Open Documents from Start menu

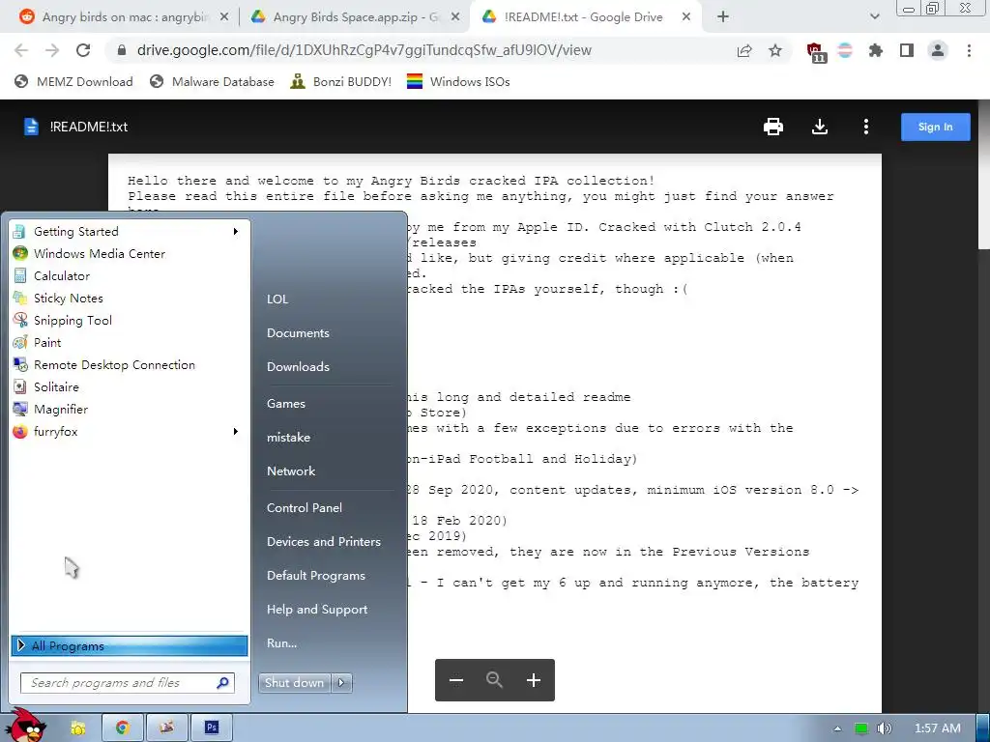298,333
